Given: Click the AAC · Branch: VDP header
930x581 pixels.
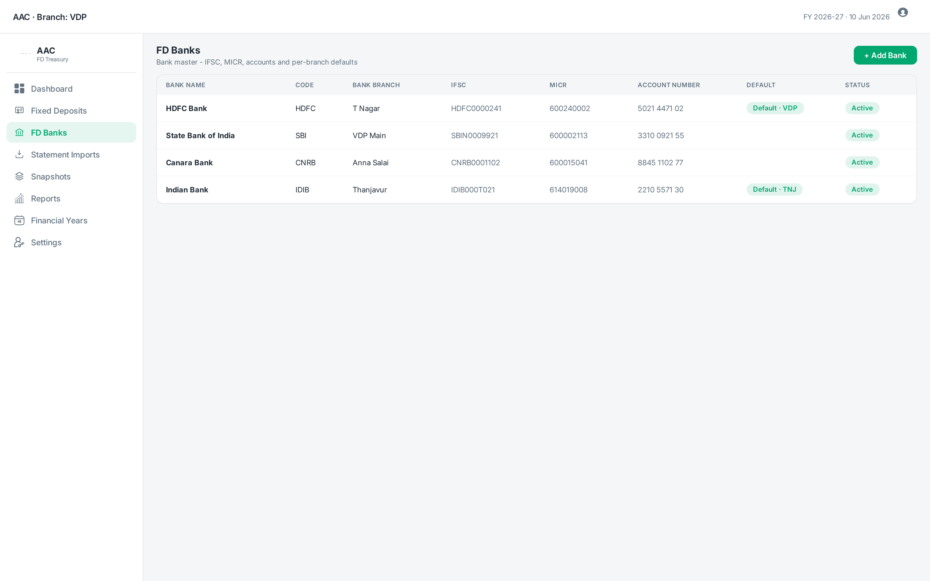Looking at the screenshot, I should coord(50,17).
